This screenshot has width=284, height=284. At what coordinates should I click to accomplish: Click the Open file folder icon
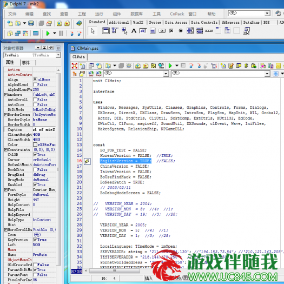[x=18, y=23]
